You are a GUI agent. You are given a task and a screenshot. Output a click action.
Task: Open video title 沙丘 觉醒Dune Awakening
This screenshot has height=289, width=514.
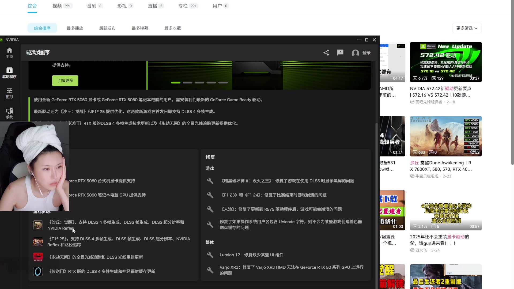click(441, 166)
